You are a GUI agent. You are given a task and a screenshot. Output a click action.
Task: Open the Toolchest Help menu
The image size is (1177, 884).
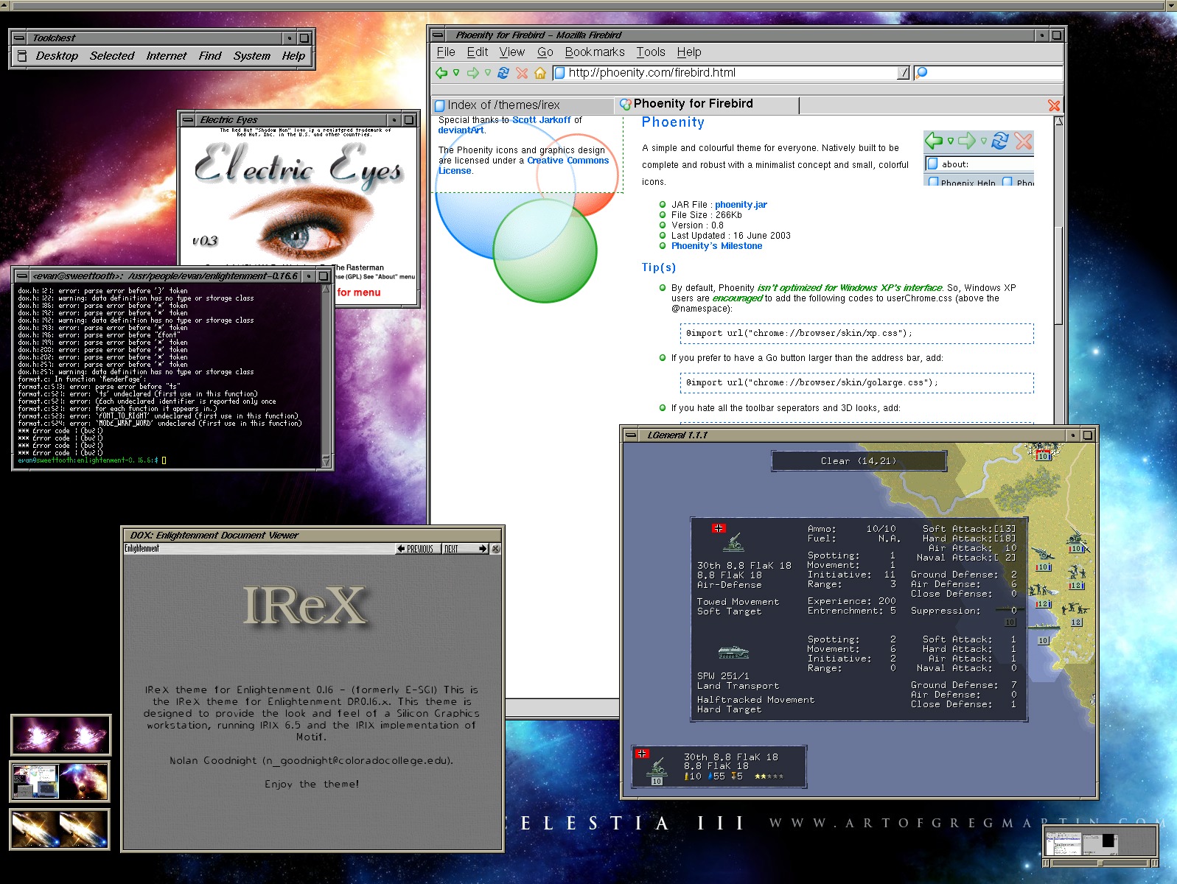[293, 56]
